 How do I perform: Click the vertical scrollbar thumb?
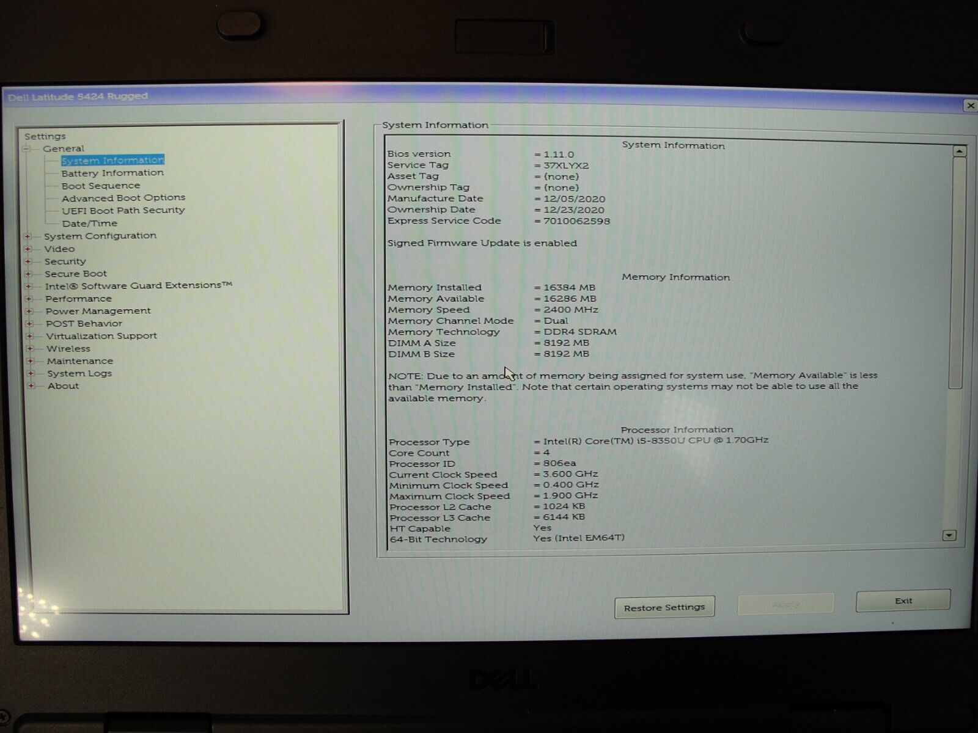pos(957,272)
